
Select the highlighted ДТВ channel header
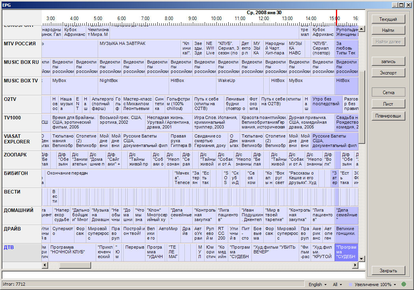pyautogui.click(x=22, y=253)
